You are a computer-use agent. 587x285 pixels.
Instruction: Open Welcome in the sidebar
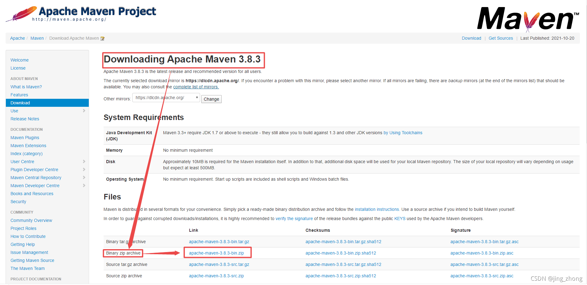point(19,60)
